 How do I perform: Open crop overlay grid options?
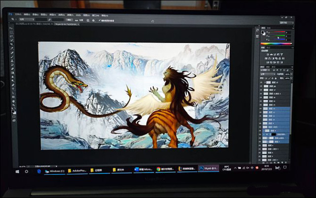[88, 20]
